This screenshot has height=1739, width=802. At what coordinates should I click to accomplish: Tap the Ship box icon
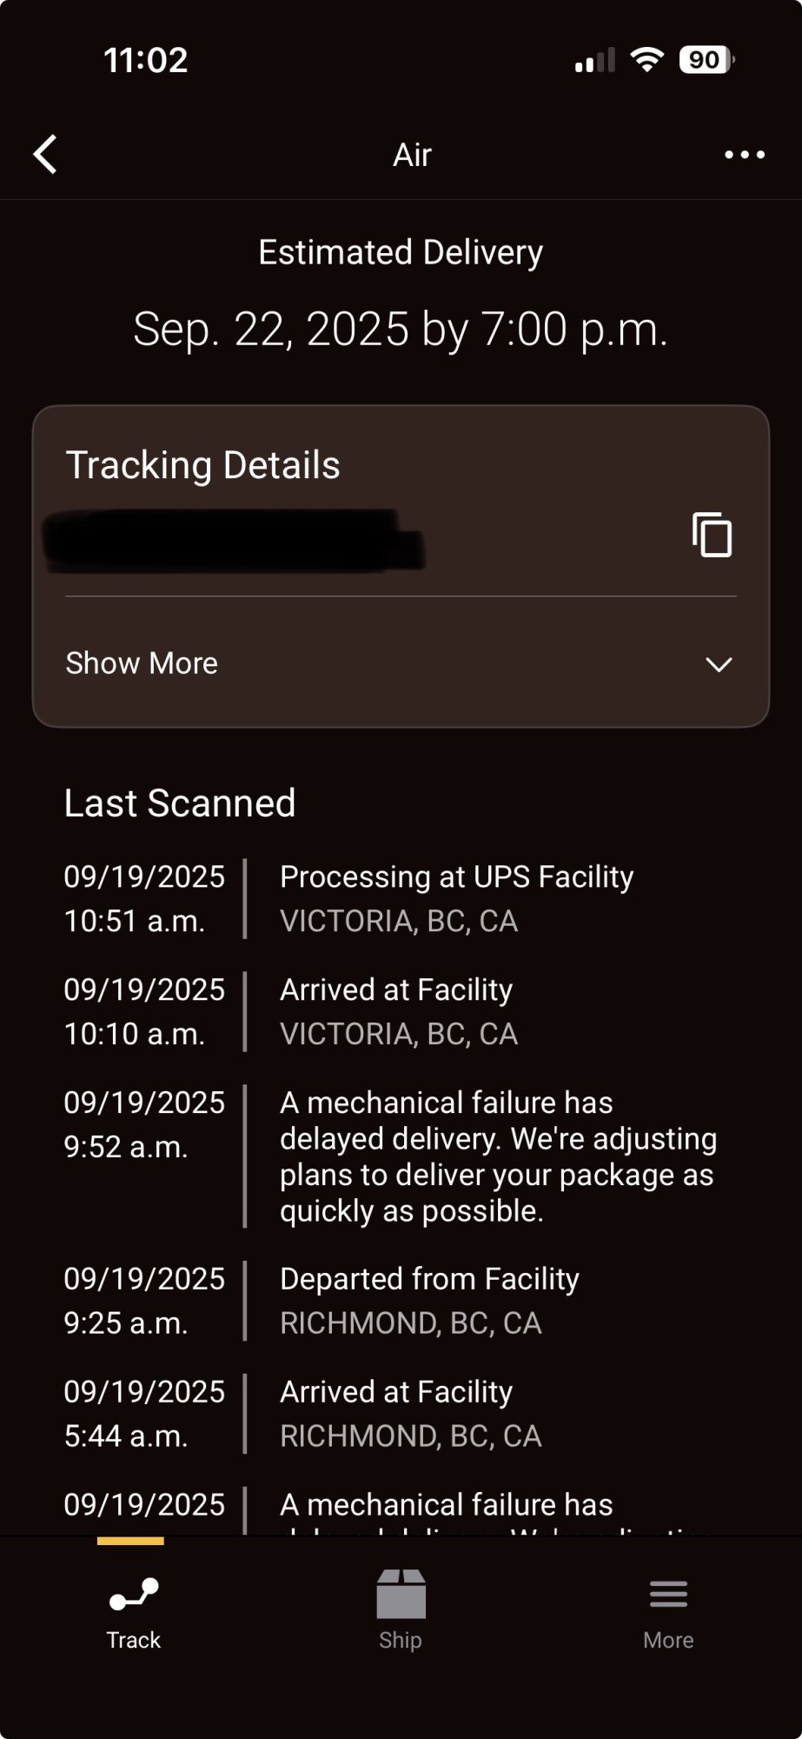[401, 1594]
